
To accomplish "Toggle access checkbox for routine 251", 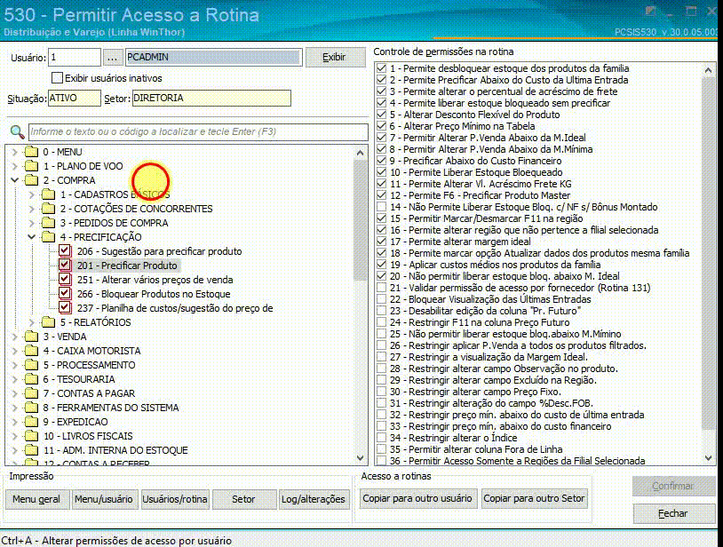I will [x=65, y=280].
